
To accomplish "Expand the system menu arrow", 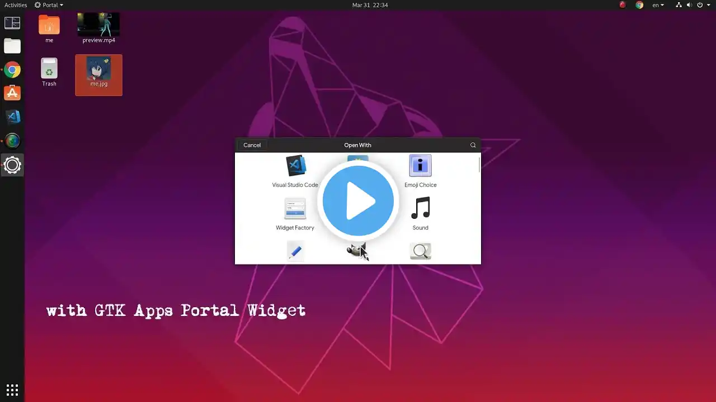I will pyautogui.click(x=708, y=5).
